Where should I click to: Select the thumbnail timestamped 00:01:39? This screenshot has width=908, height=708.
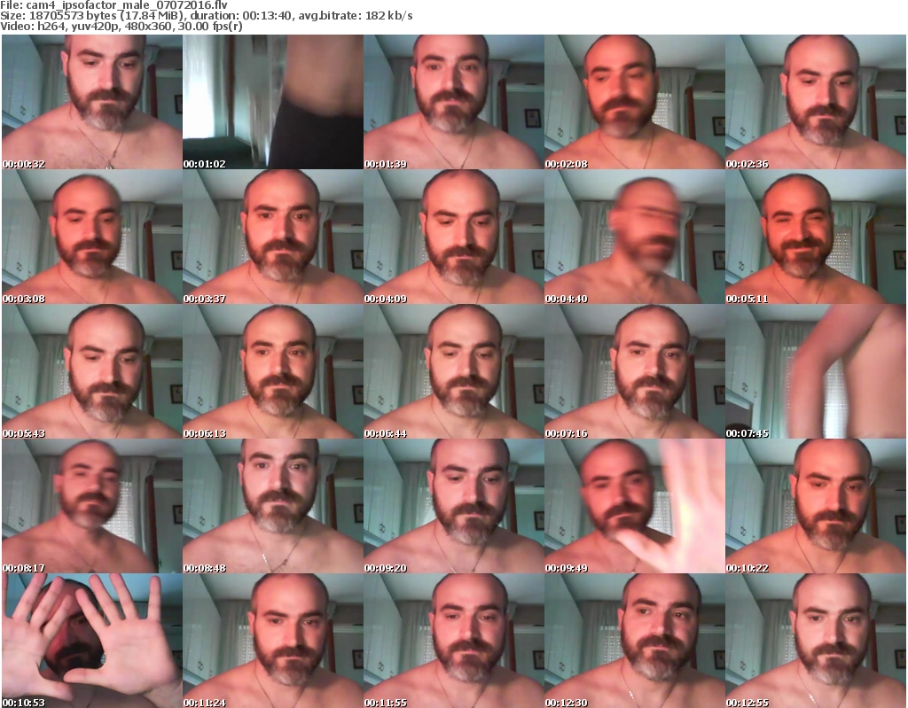coord(453,102)
